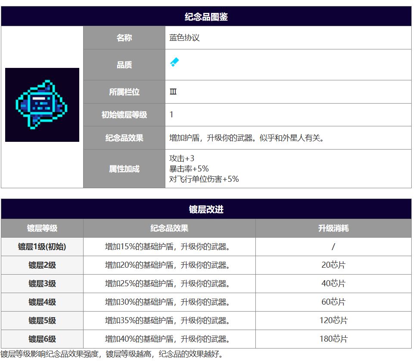
Task: Select the 品质 label cell
Action: point(124,65)
